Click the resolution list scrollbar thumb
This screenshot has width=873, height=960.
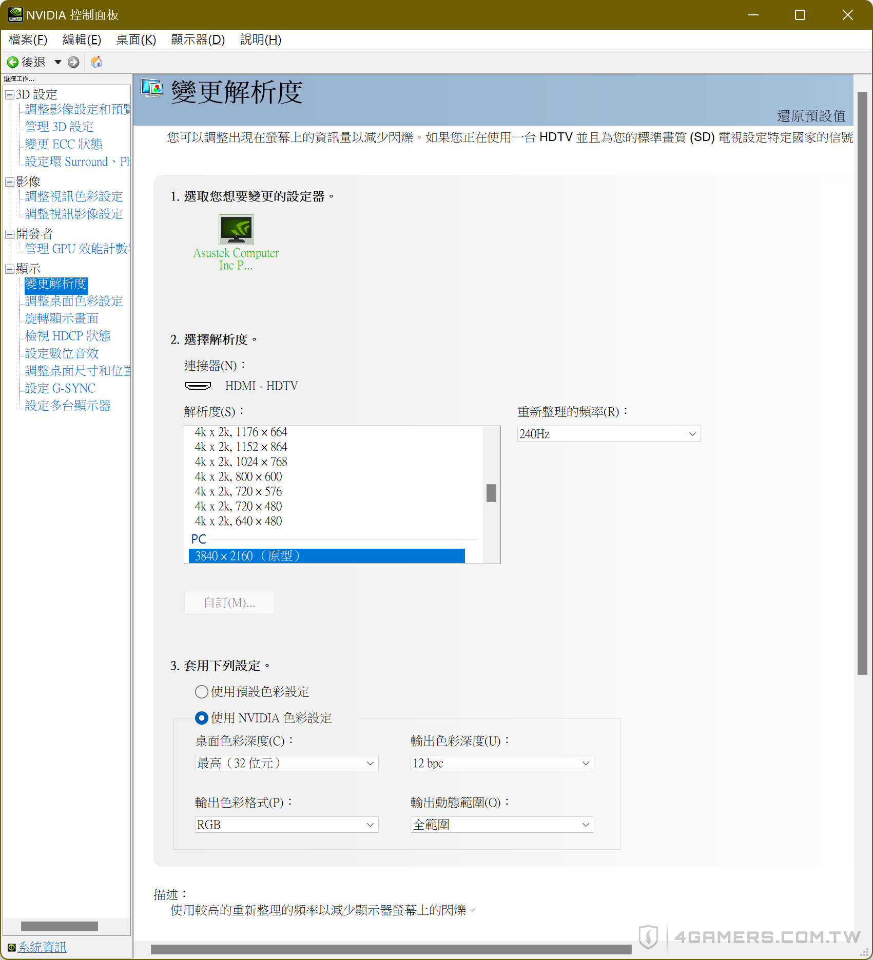(491, 493)
